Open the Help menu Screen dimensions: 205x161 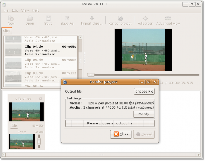36,10
